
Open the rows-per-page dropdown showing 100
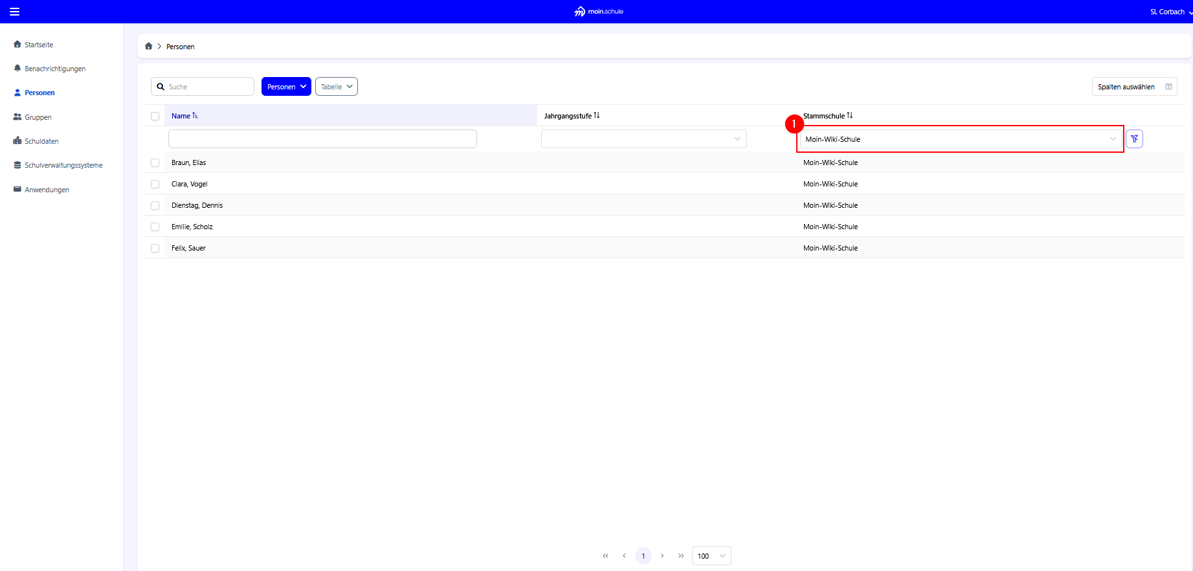711,555
